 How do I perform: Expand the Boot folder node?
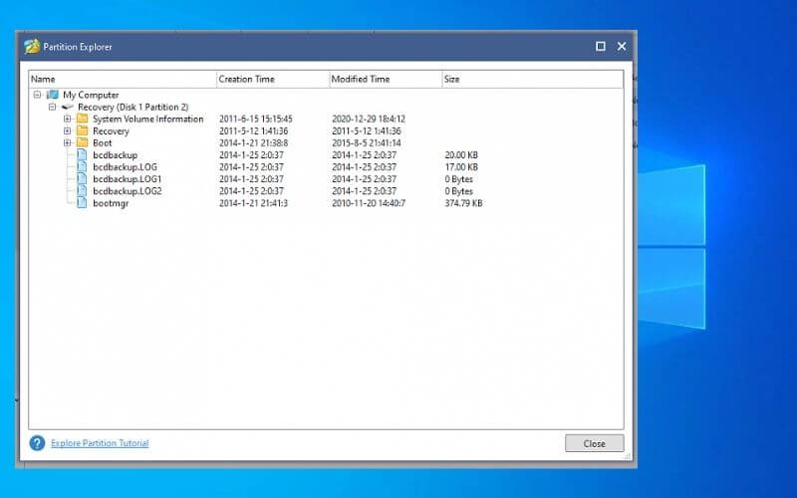[x=67, y=142]
